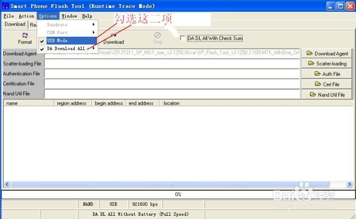Toggle the USB Mode menu option
Image resolution: width=356 pixels, height=219 pixels.
[x=68, y=41]
